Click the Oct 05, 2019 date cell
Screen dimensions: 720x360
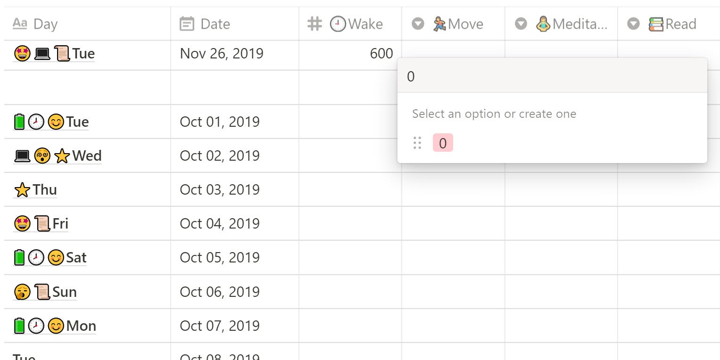235,257
